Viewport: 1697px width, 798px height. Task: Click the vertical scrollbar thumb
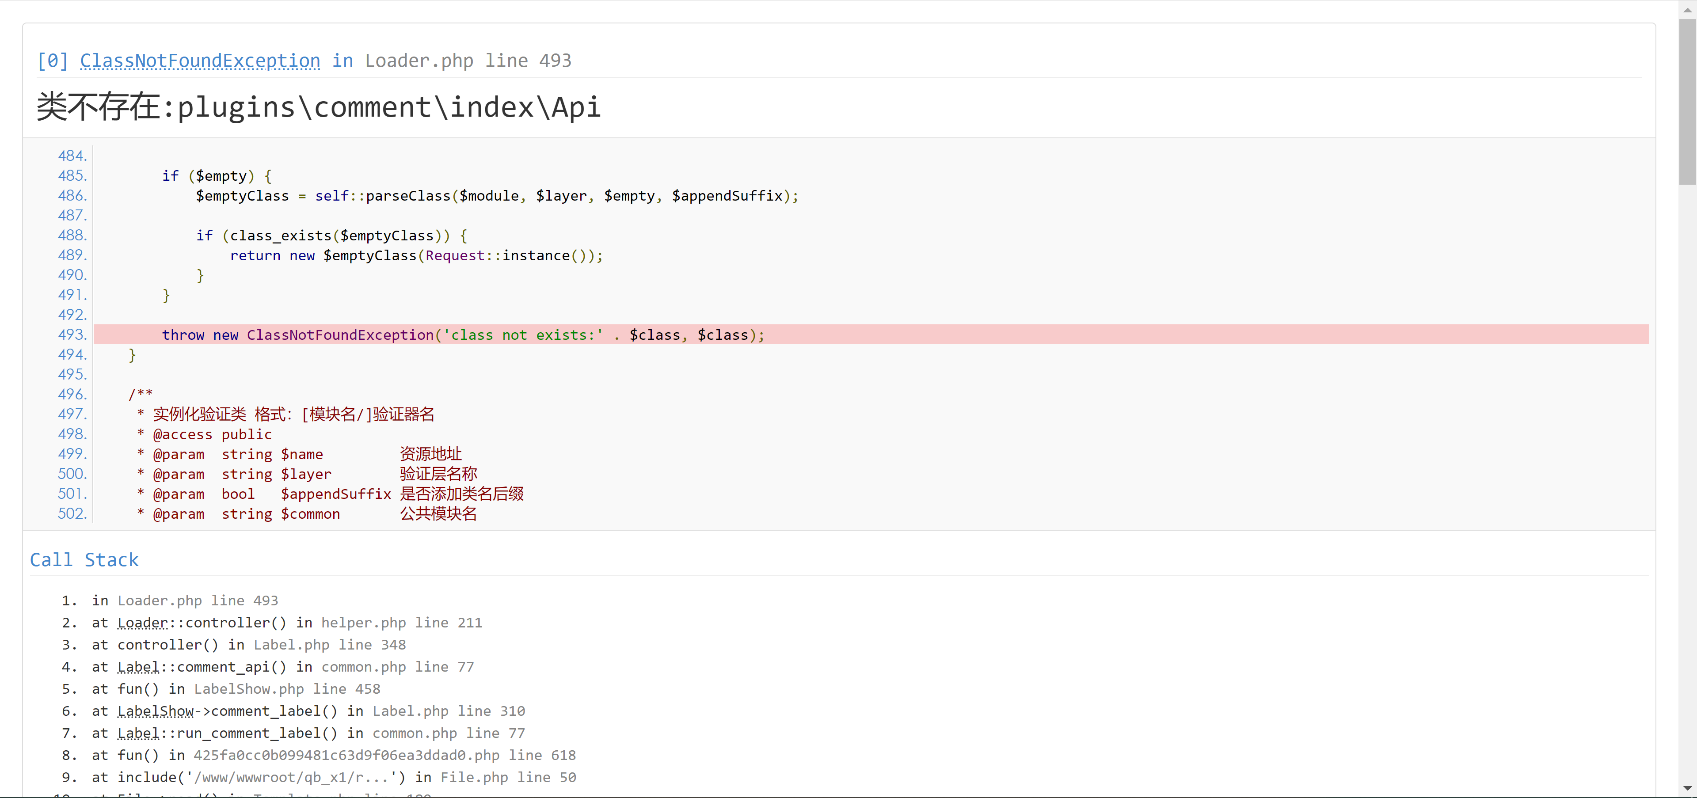click(1687, 102)
